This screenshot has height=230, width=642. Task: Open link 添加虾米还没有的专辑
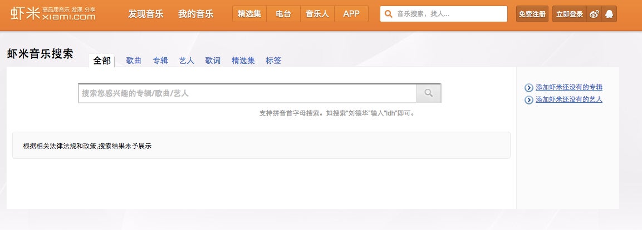[569, 87]
